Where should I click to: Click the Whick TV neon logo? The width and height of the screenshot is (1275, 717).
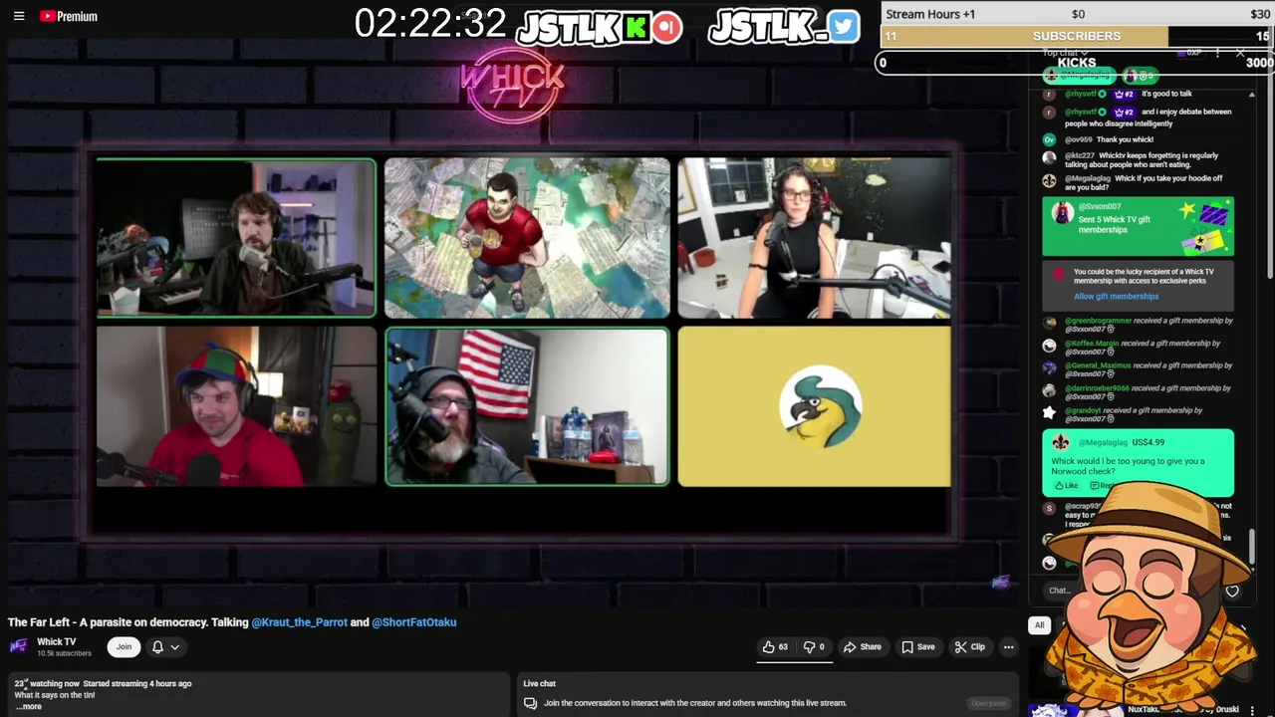(x=512, y=84)
